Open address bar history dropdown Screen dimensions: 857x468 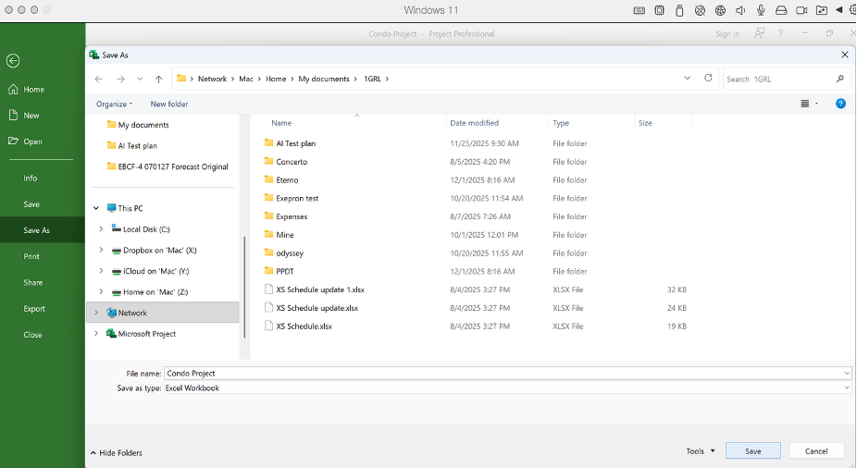(x=687, y=78)
